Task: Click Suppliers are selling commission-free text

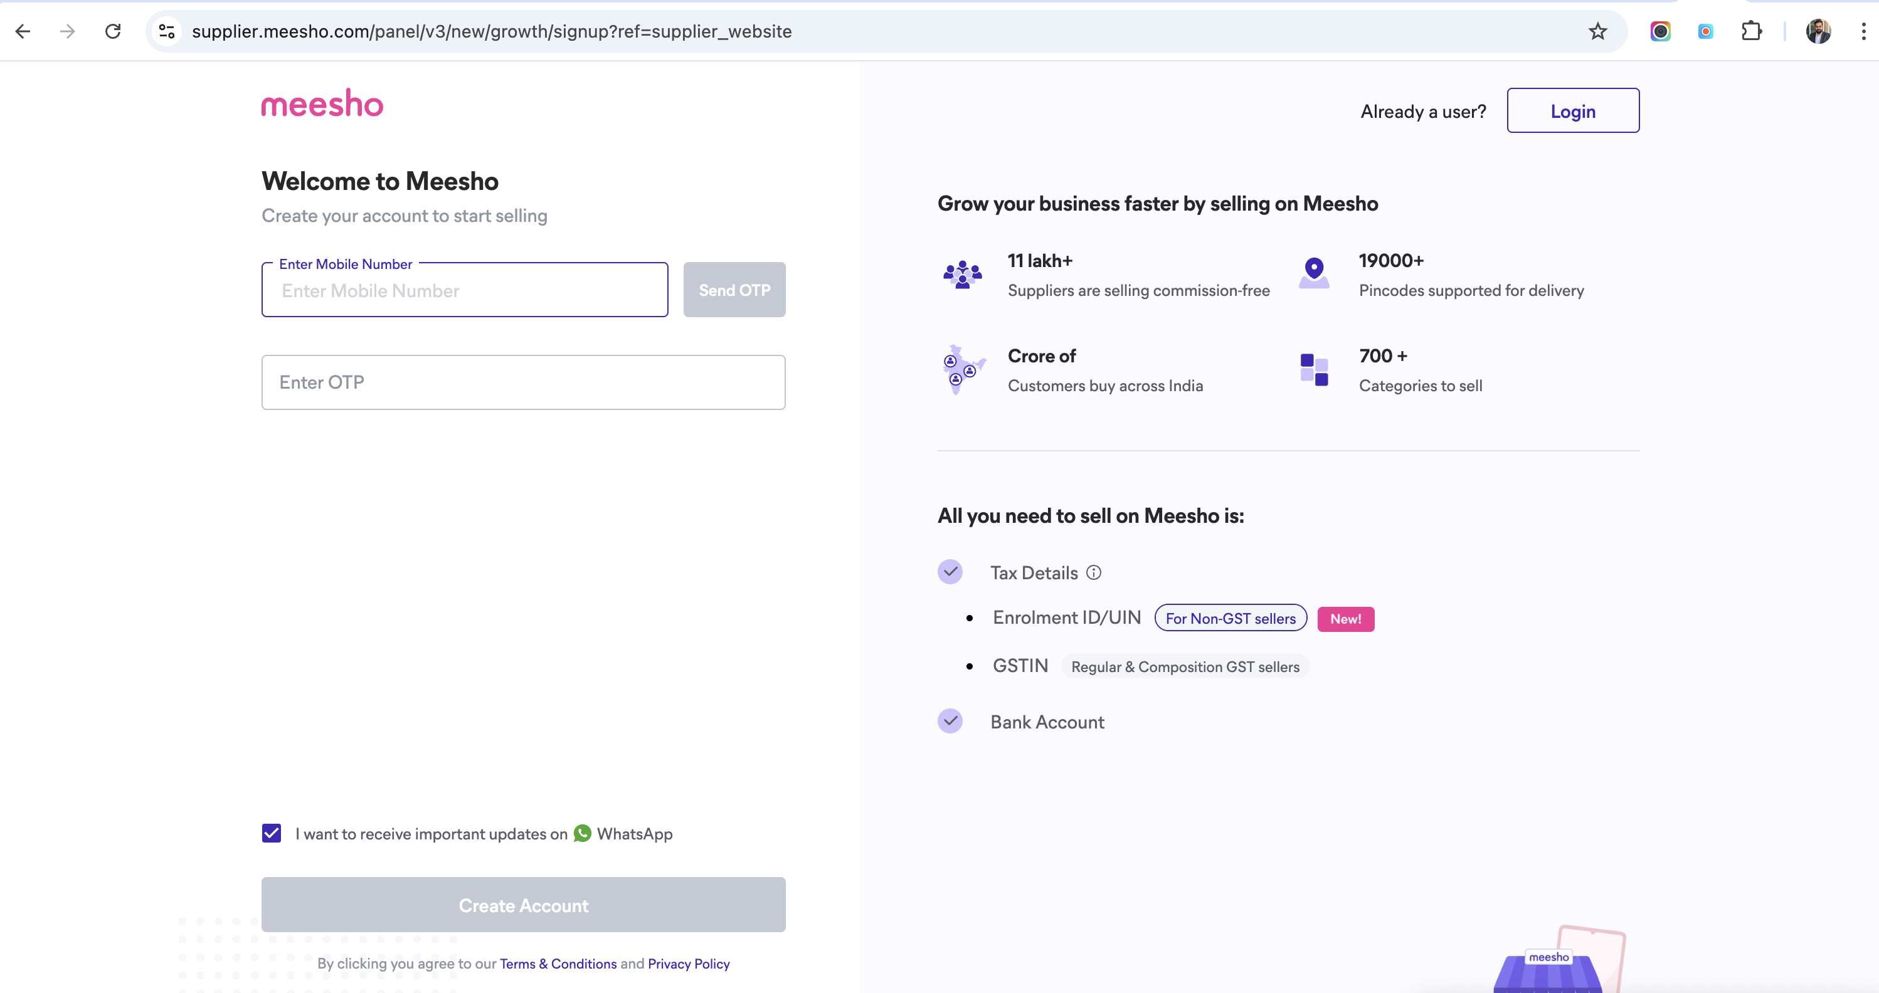Action: coord(1139,290)
